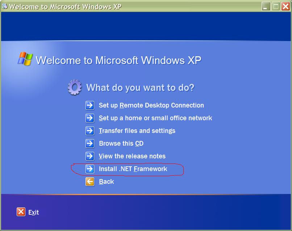Minimize the Welcome window

pyautogui.click(x=266, y=7)
